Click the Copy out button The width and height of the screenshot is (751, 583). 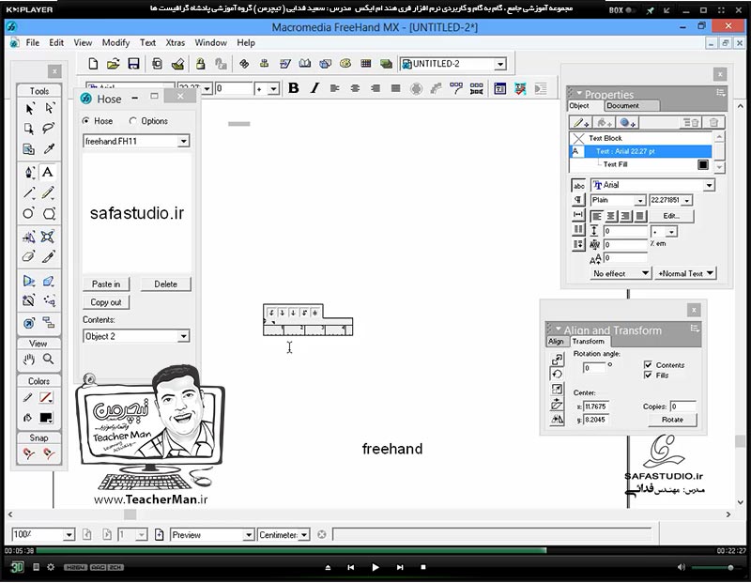click(106, 302)
